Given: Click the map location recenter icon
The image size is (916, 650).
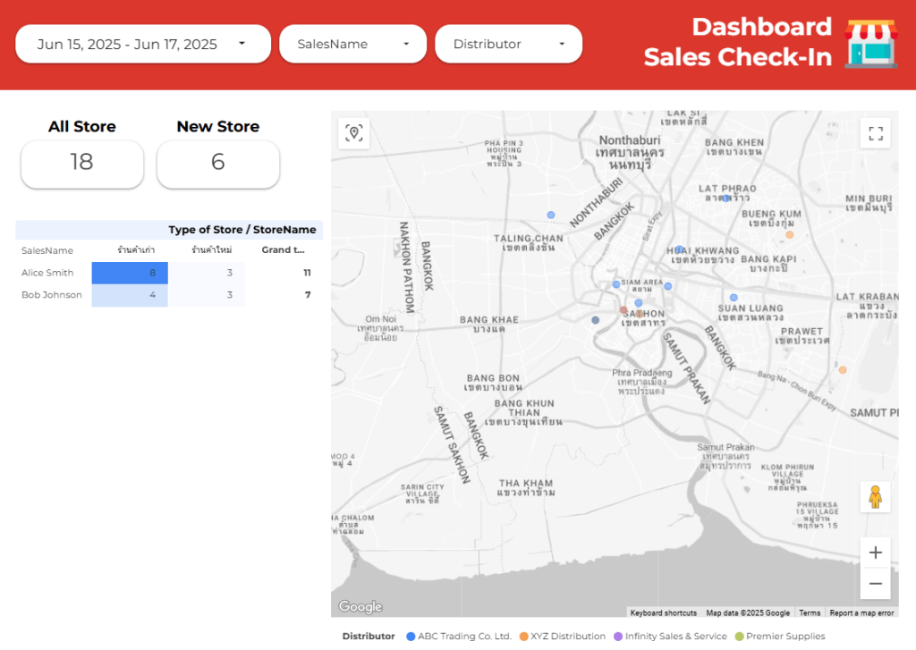Looking at the screenshot, I should point(353,133).
